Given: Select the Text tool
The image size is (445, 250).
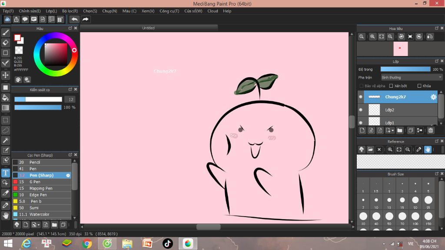Looking at the screenshot, I should click(x=5, y=173).
